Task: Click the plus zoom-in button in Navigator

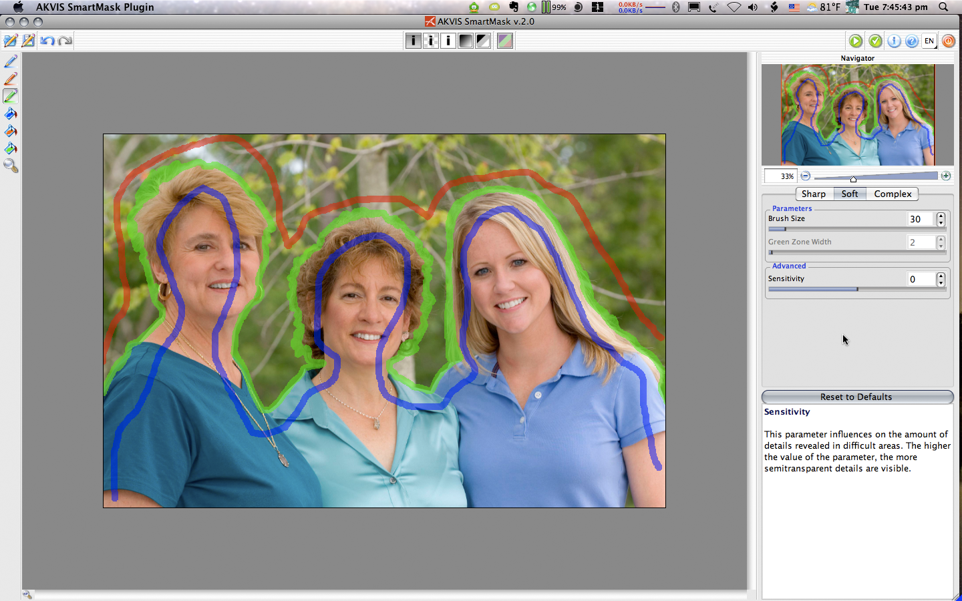Action: 946,176
